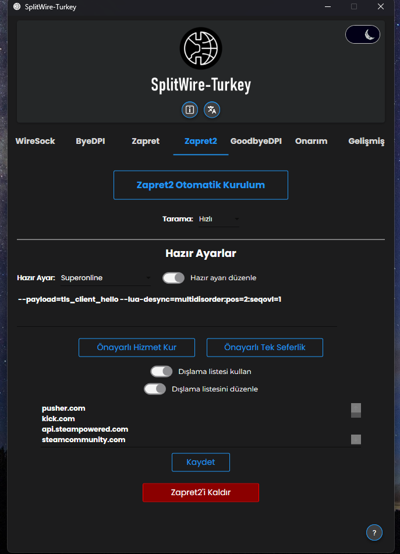Click 'steamcommunity.com' list entry
Screen dimensions: 400x554
pos(84,440)
